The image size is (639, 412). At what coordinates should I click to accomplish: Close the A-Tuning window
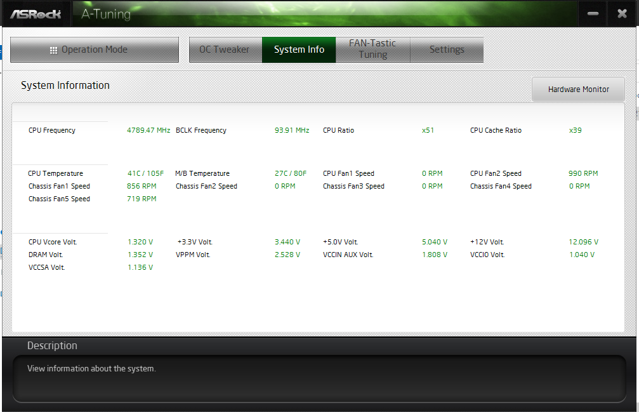click(622, 13)
